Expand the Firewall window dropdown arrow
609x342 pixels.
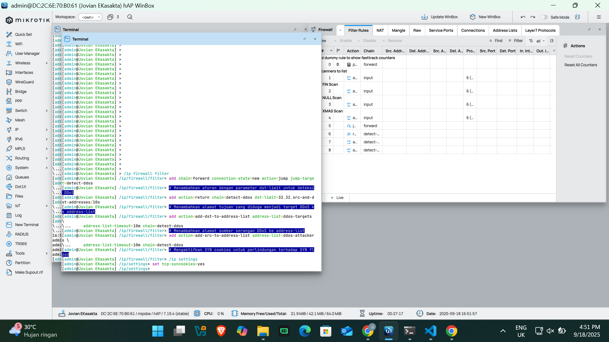340,30
